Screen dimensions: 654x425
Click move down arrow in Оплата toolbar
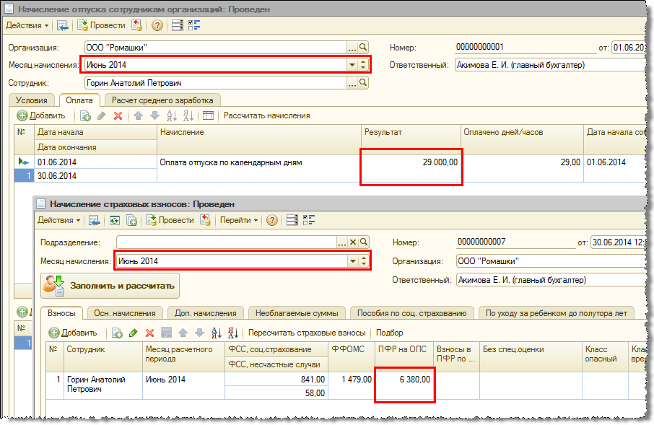click(x=154, y=115)
